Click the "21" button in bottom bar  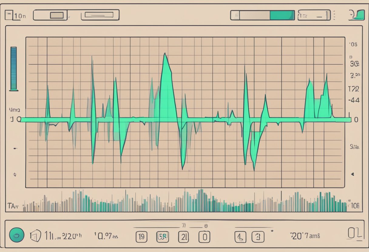click(184, 237)
